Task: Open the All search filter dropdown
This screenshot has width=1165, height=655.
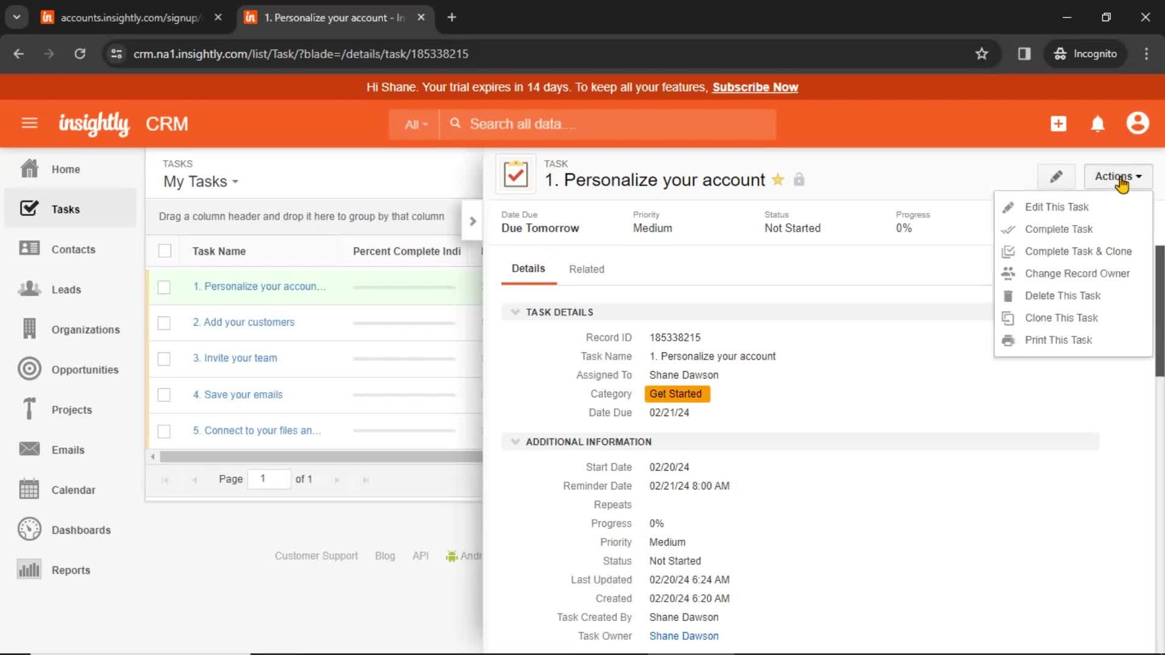Action: [x=416, y=124]
